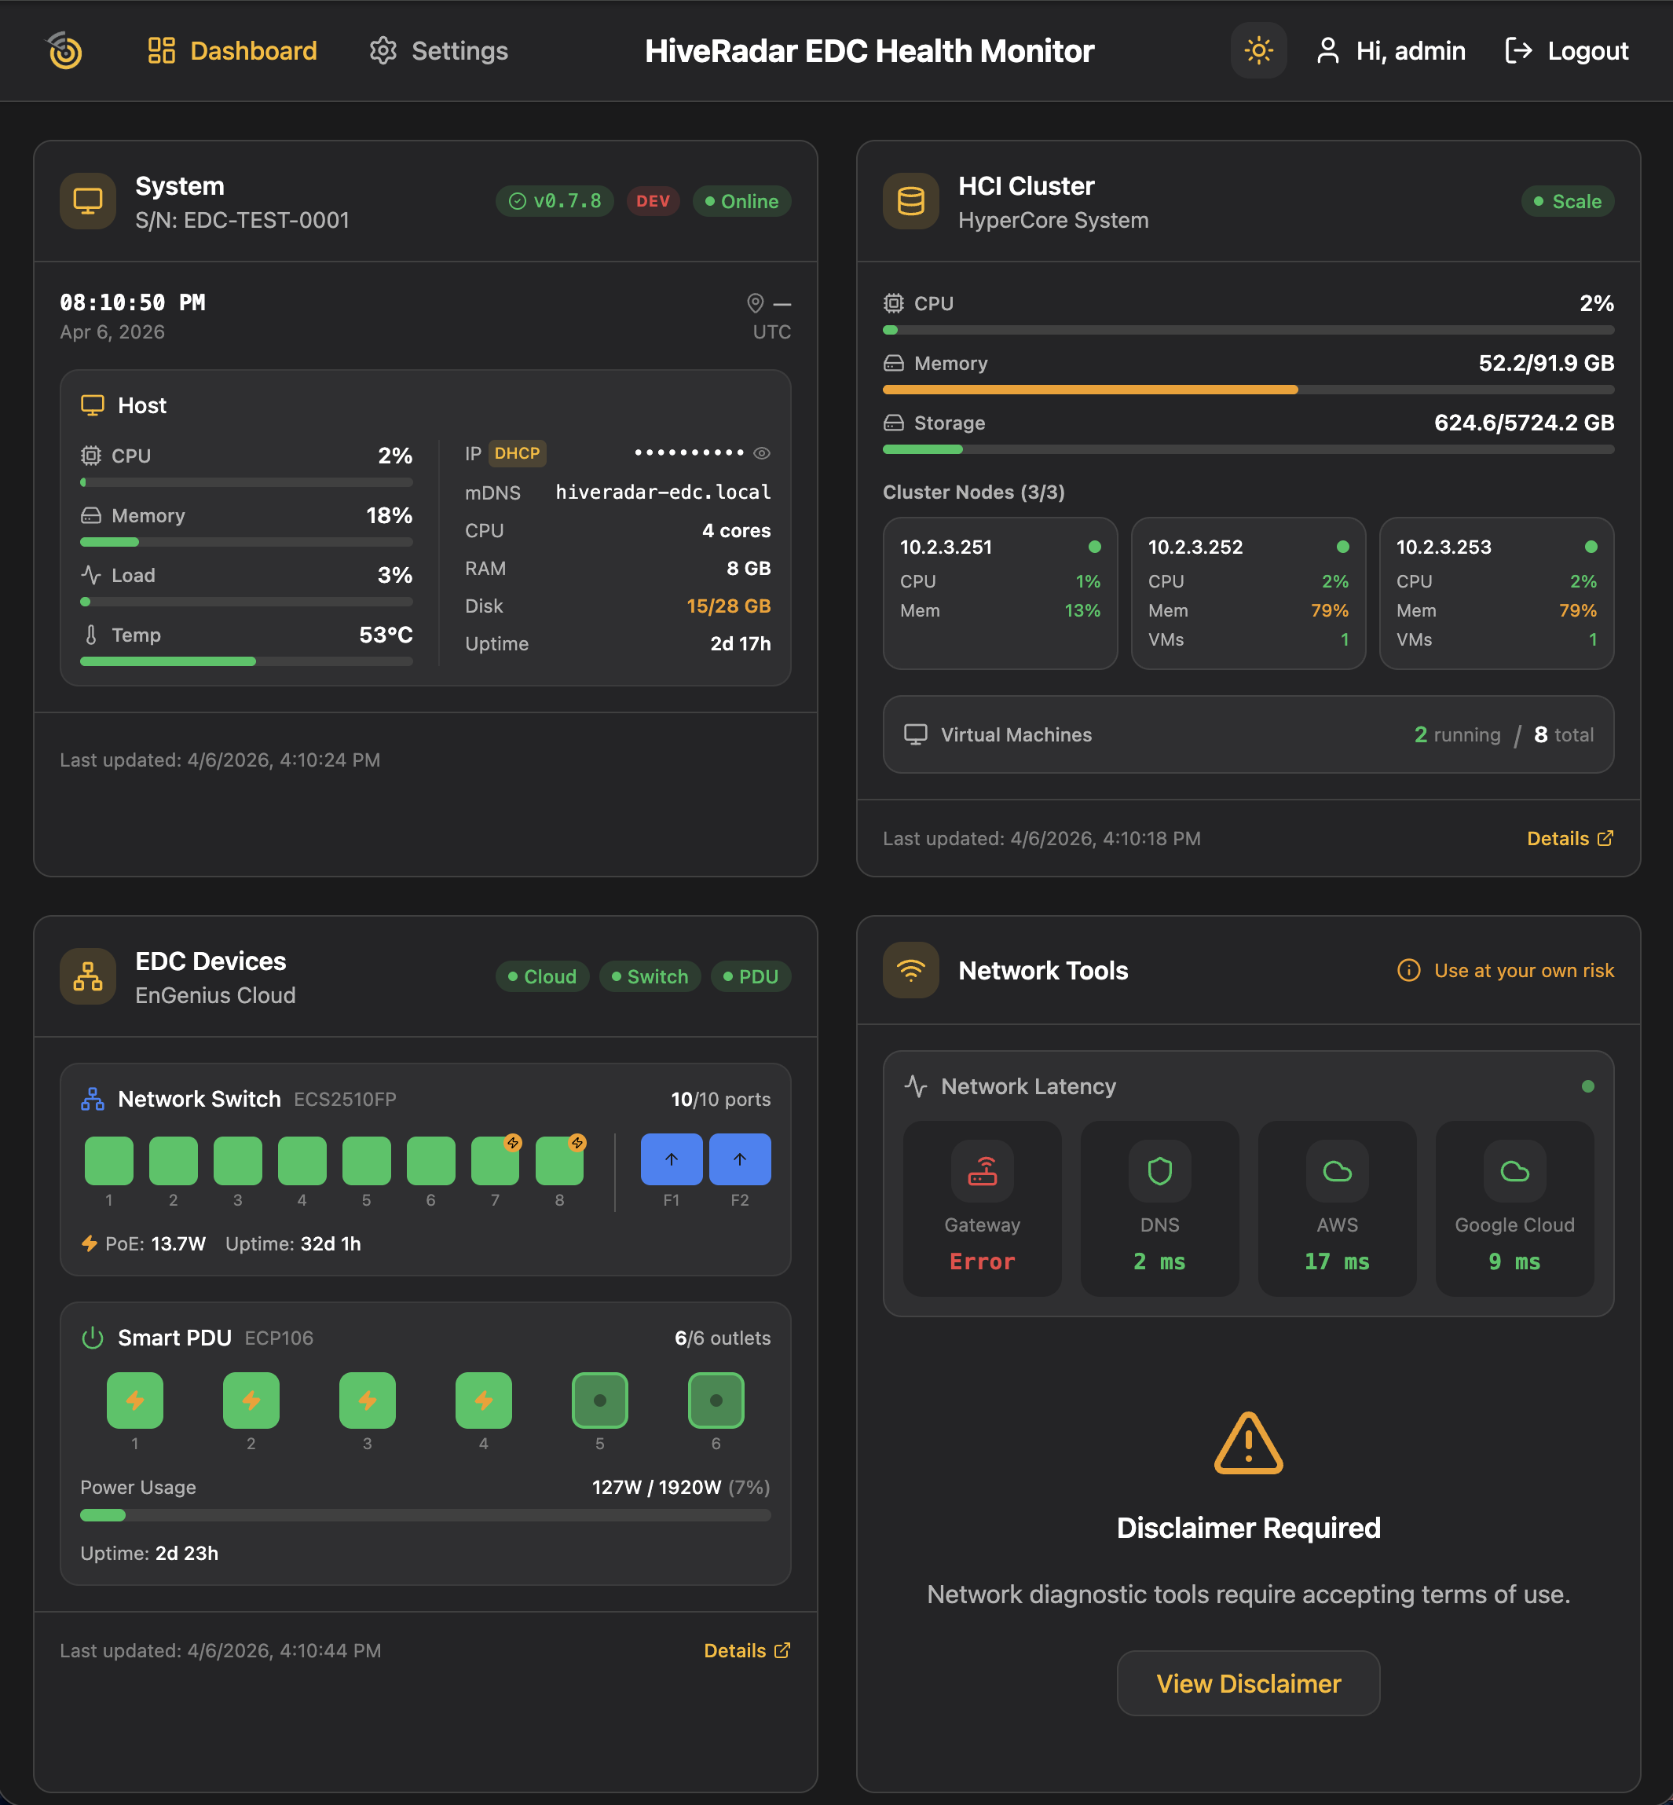This screenshot has width=1673, height=1805.
Task: Click the HCI Storage drive icon
Action: 894,423
